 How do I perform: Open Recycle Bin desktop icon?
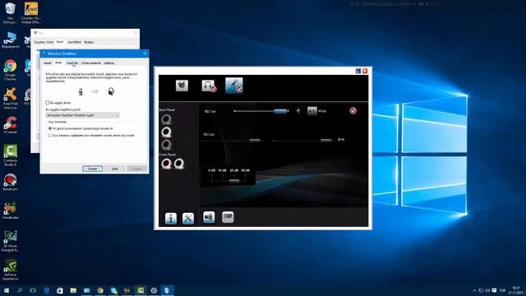[x=10, y=13]
